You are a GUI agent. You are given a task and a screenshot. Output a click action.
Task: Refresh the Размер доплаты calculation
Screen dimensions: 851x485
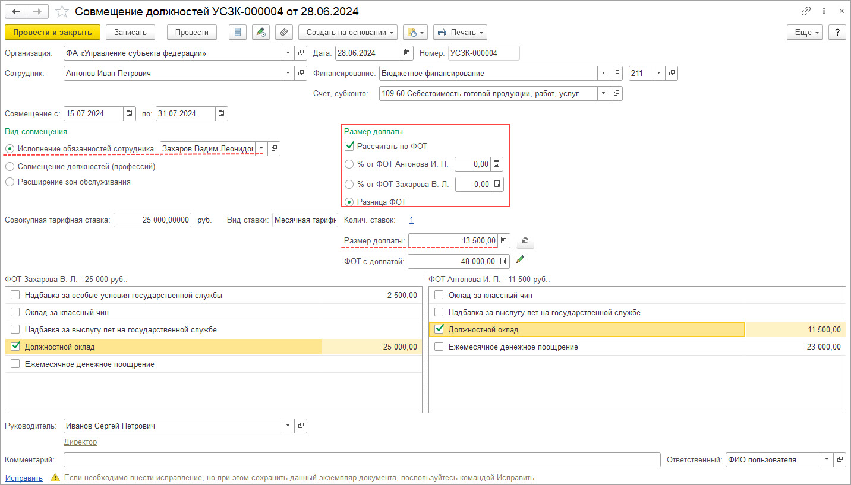click(525, 241)
